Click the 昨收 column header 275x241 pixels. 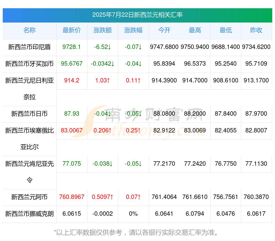pyautogui.click(x=256, y=30)
